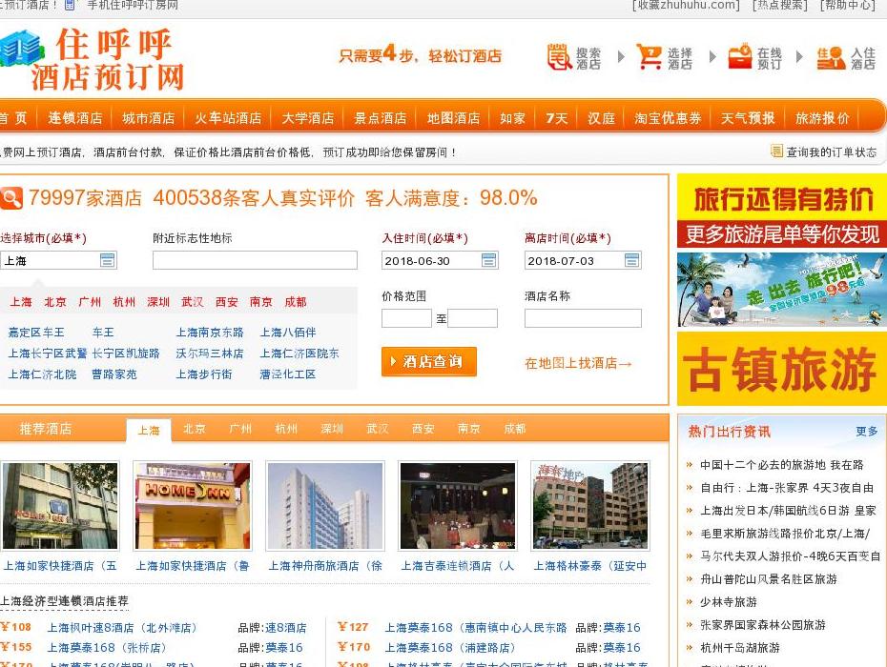887x667 pixels.
Task: Click the 酒店查询 search button
Action: coord(429,361)
